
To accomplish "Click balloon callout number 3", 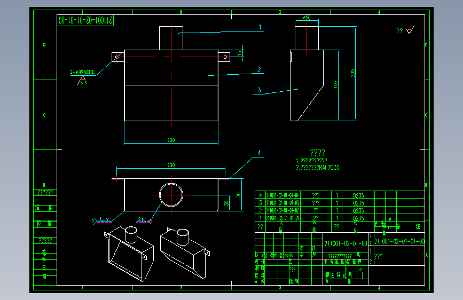I will [259, 90].
